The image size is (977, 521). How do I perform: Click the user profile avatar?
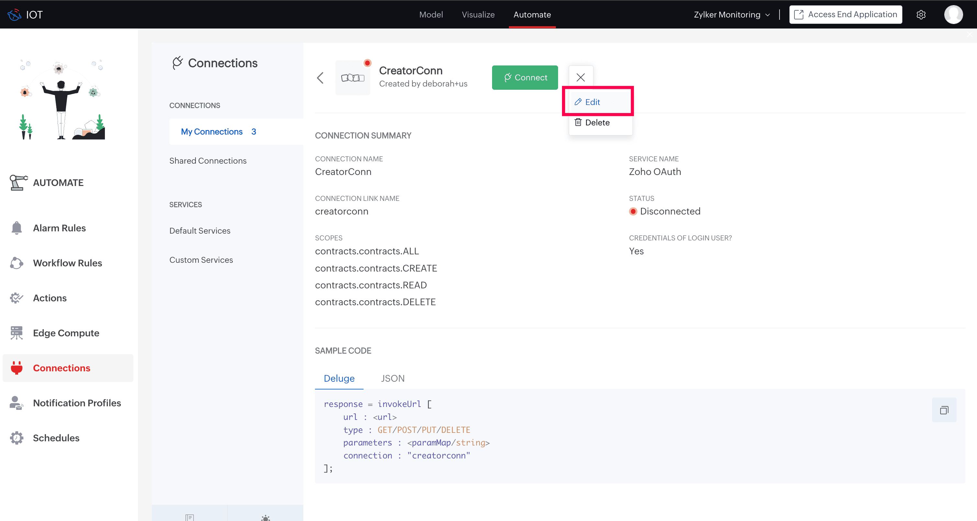coord(953,15)
